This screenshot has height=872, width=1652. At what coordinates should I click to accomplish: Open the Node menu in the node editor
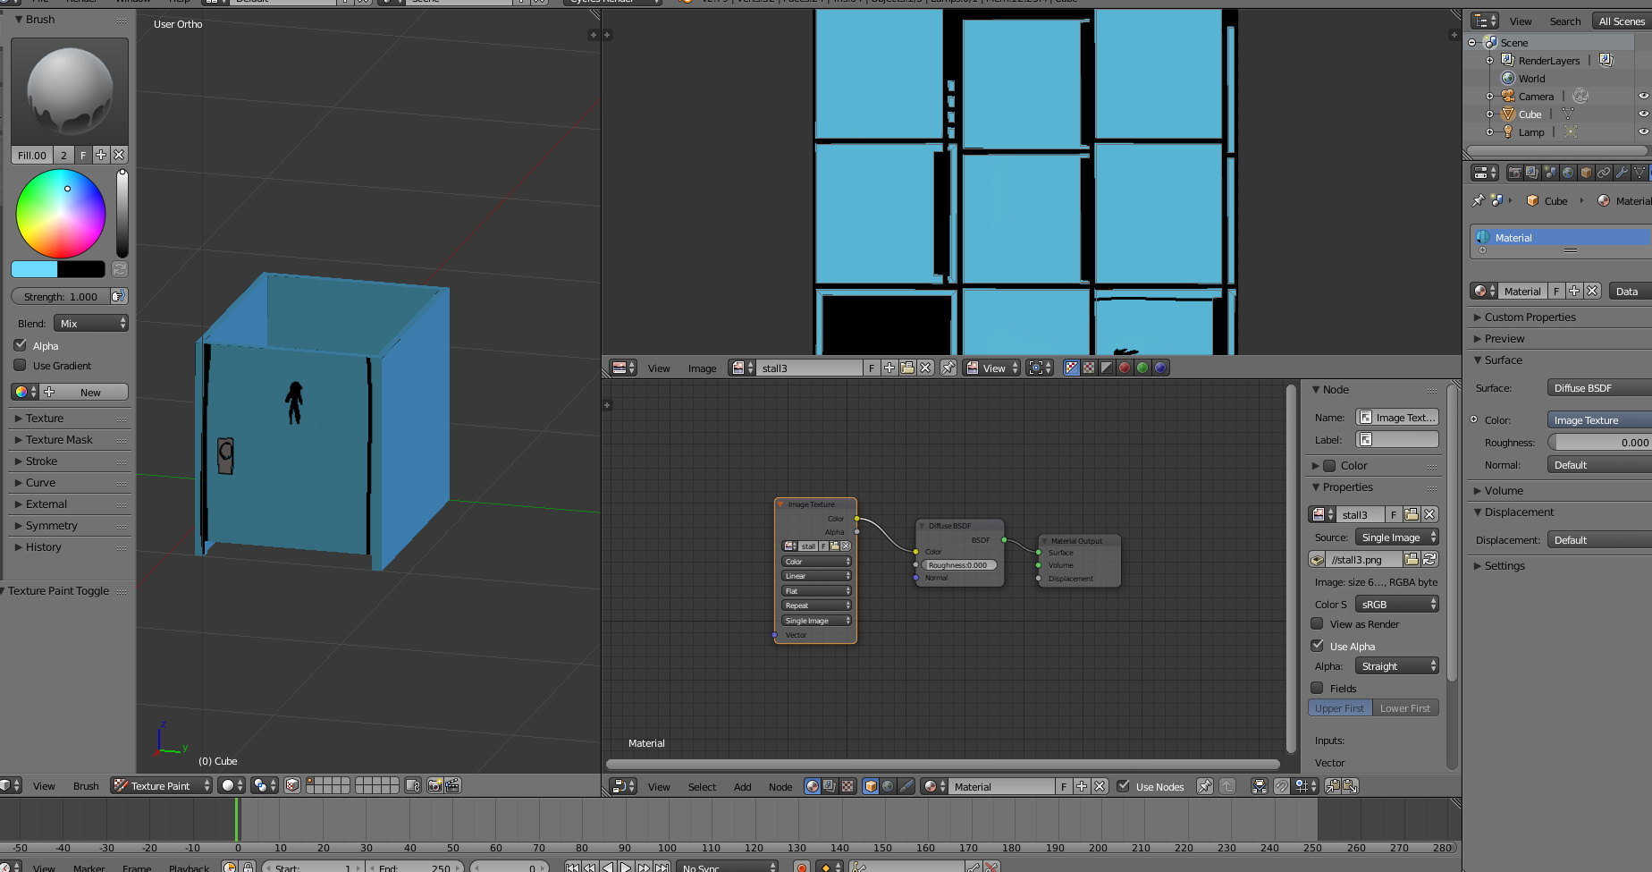[x=780, y=786]
